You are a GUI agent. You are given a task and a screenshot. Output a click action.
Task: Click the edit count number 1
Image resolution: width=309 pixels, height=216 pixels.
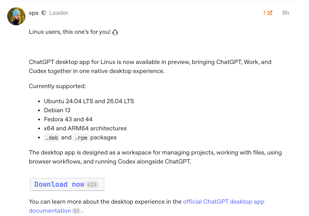pyautogui.click(x=264, y=13)
